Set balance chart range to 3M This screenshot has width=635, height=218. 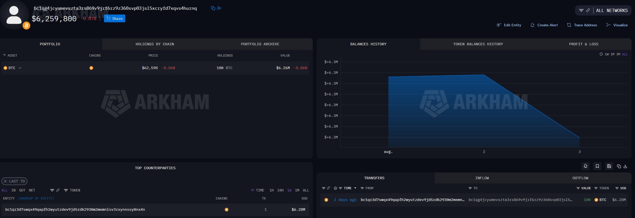618,54
